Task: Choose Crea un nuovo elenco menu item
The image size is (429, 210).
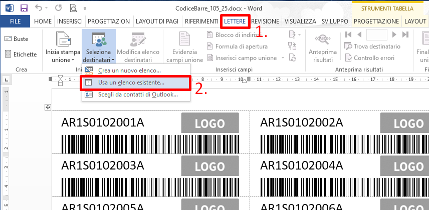Action: click(x=136, y=70)
